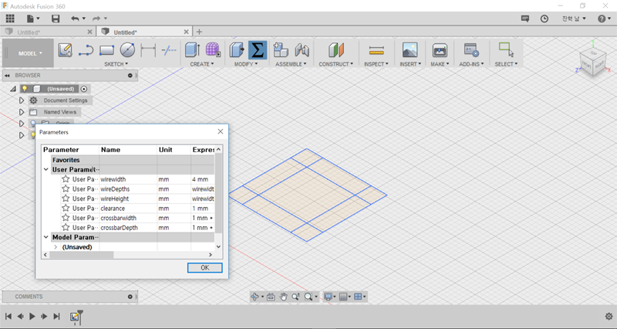Viewport: 617px width, 329px height.
Task: Open the data panel grid icon
Action: [10, 19]
